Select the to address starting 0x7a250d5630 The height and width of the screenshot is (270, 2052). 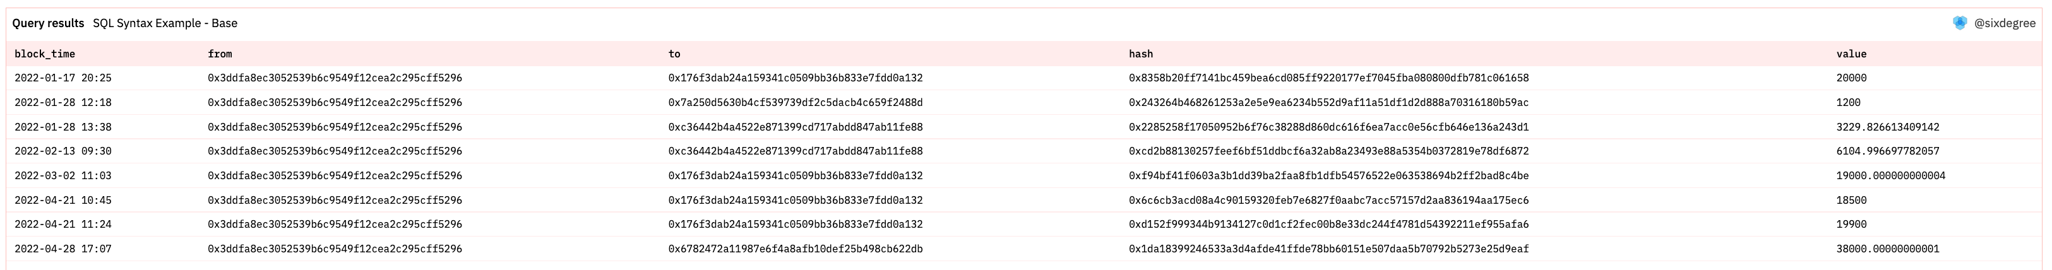coord(795,103)
